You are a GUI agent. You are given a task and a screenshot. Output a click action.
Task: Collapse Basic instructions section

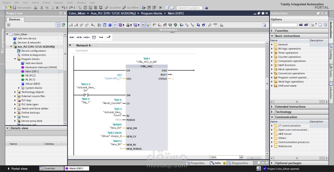click(272, 36)
